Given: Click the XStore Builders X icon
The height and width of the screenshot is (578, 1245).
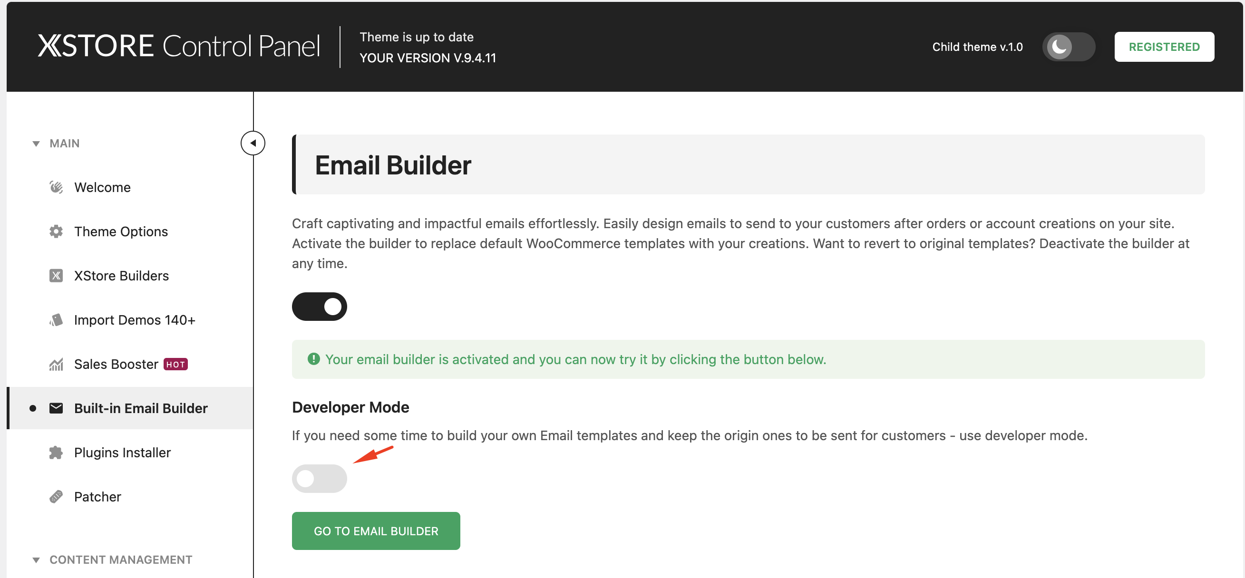Looking at the screenshot, I should tap(56, 276).
